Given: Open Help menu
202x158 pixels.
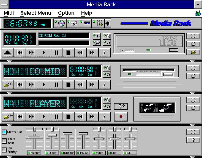Looking at the screenshot, I should click(x=87, y=13).
